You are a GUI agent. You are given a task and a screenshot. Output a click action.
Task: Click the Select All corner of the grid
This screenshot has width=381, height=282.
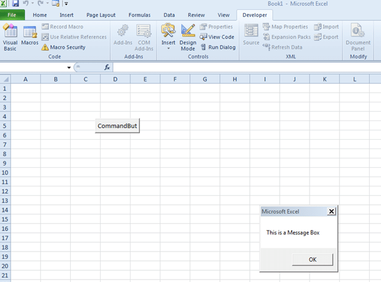6,79
